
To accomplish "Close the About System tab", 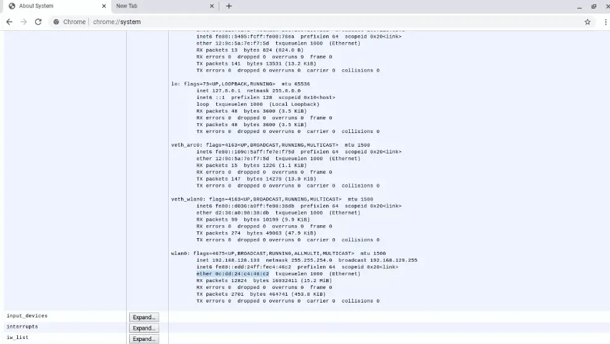I will pyautogui.click(x=104, y=6).
